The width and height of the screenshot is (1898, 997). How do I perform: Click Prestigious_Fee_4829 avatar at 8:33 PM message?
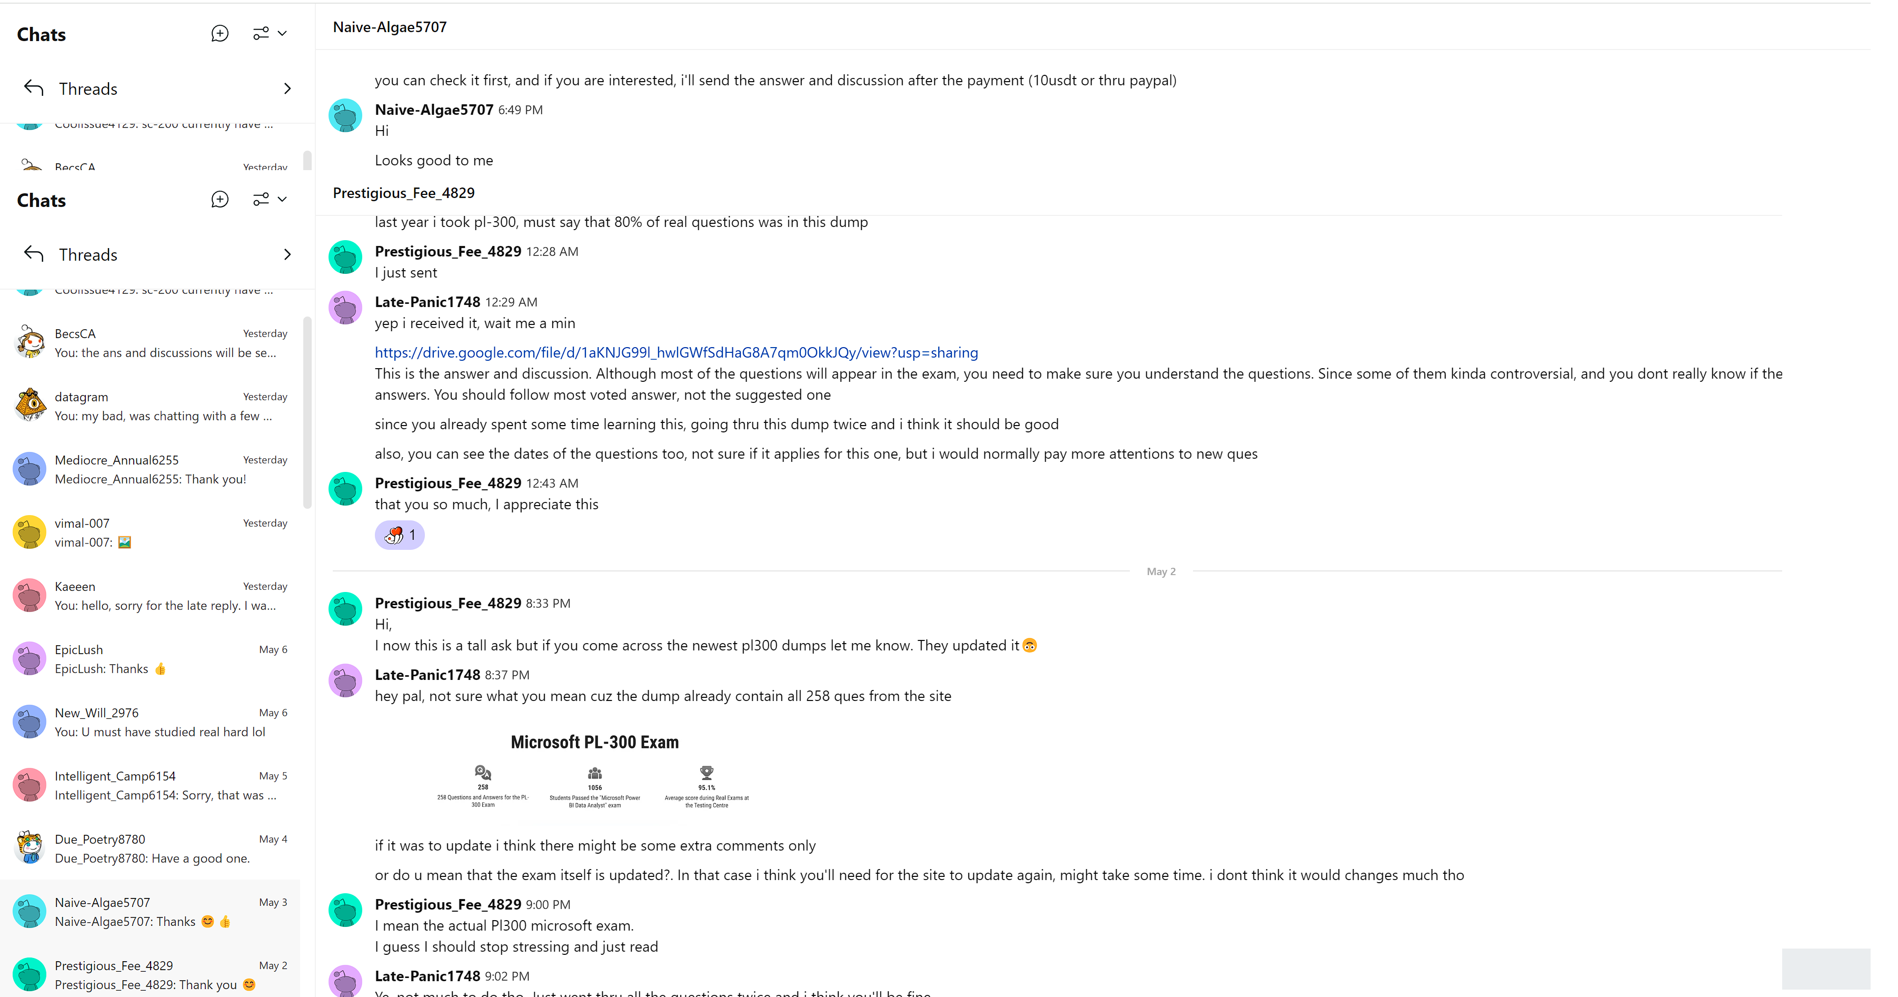coord(345,609)
